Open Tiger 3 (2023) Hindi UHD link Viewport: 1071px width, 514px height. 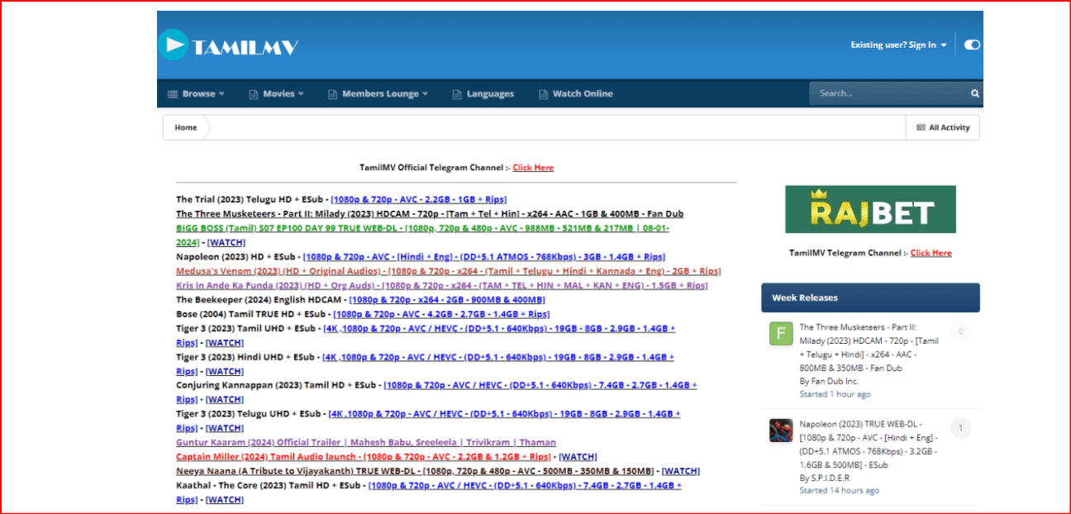[497, 357]
